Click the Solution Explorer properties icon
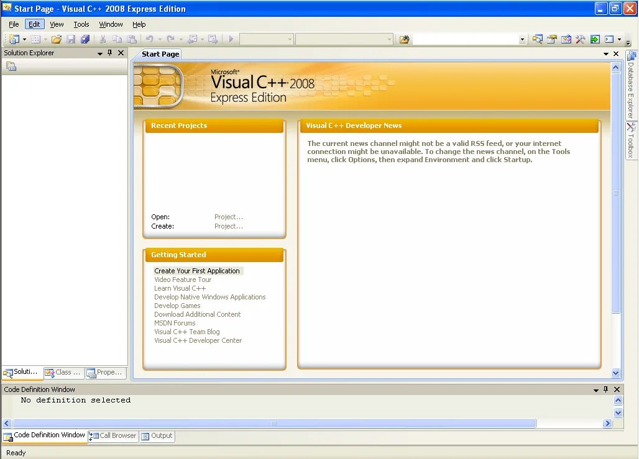Viewport: 639px width, 459px height. [x=11, y=66]
